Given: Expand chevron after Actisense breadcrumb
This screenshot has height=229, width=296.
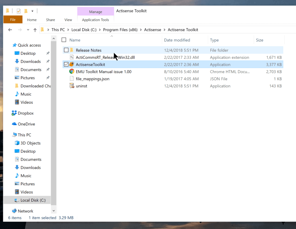Looking at the screenshot, I should pos(164,30).
